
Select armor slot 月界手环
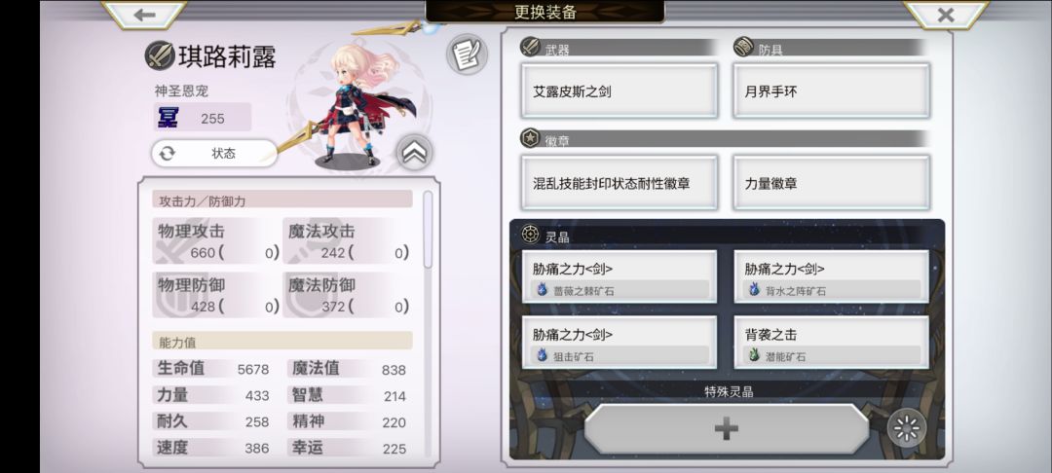click(831, 91)
